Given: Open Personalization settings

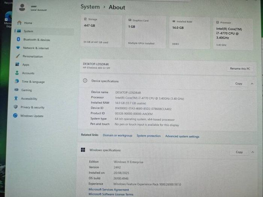Looking at the screenshot, I should [33, 56].
